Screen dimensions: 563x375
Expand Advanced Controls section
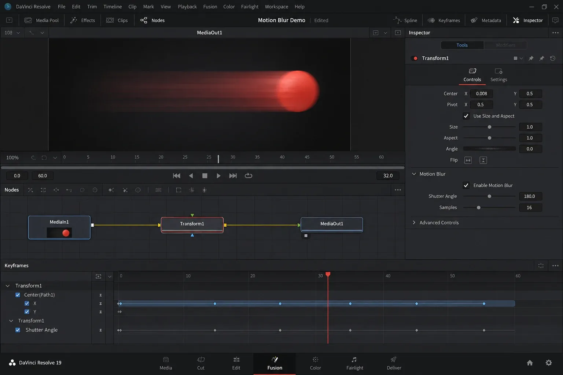coord(414,223)
